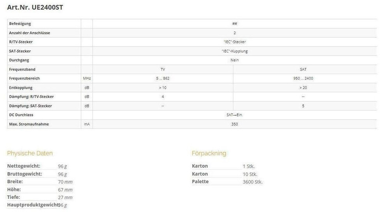Select the "IEC"-Stecker value cell
The width and height of the screenshot is (380, 212).
point(234,42)
